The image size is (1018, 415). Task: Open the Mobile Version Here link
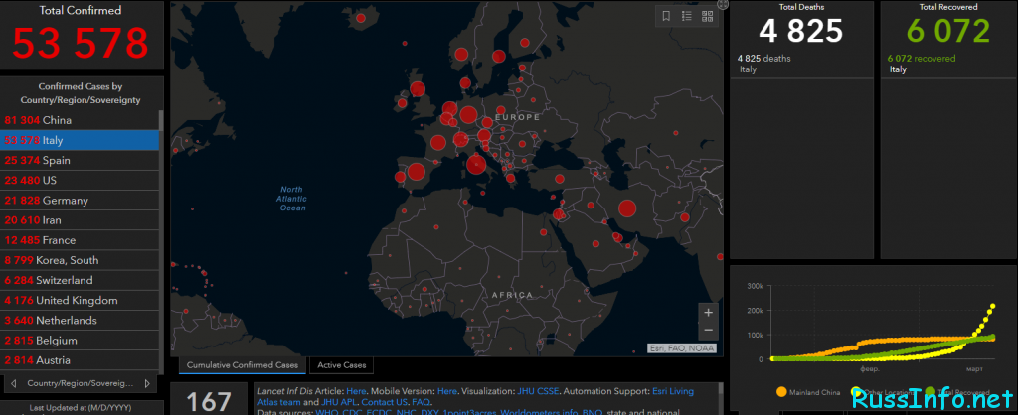pos(446,391)
